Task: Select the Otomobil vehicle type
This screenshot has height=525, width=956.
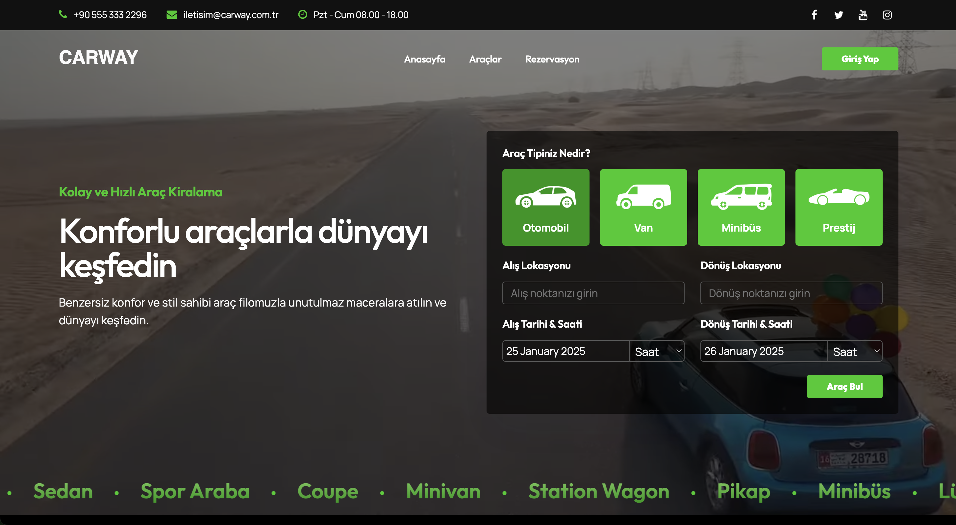Action: [545, 207]
